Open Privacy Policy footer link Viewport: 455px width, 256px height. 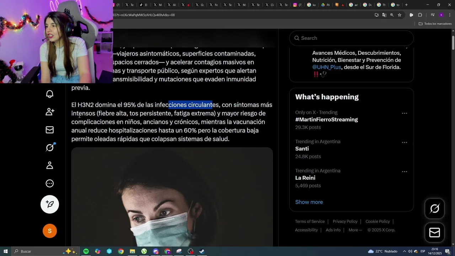pos(345,222)
